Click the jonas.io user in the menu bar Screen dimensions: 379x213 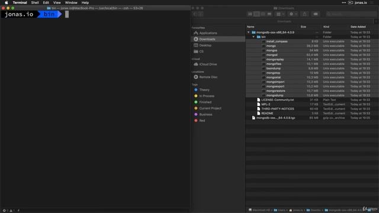point(361,2)
